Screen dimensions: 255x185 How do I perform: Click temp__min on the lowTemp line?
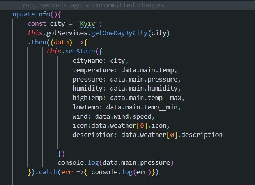click(161, 107)
